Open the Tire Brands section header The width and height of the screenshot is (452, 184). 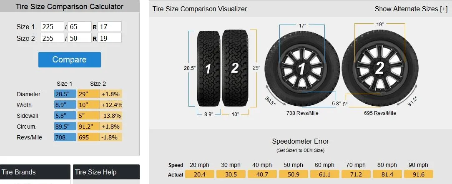pos(35,172)
